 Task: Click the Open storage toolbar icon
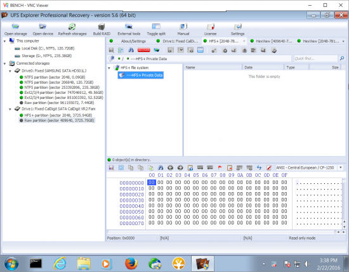tap(16, 29)
